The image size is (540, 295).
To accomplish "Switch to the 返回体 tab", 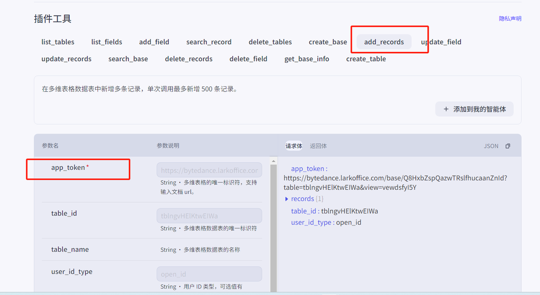I will point(318,146).
